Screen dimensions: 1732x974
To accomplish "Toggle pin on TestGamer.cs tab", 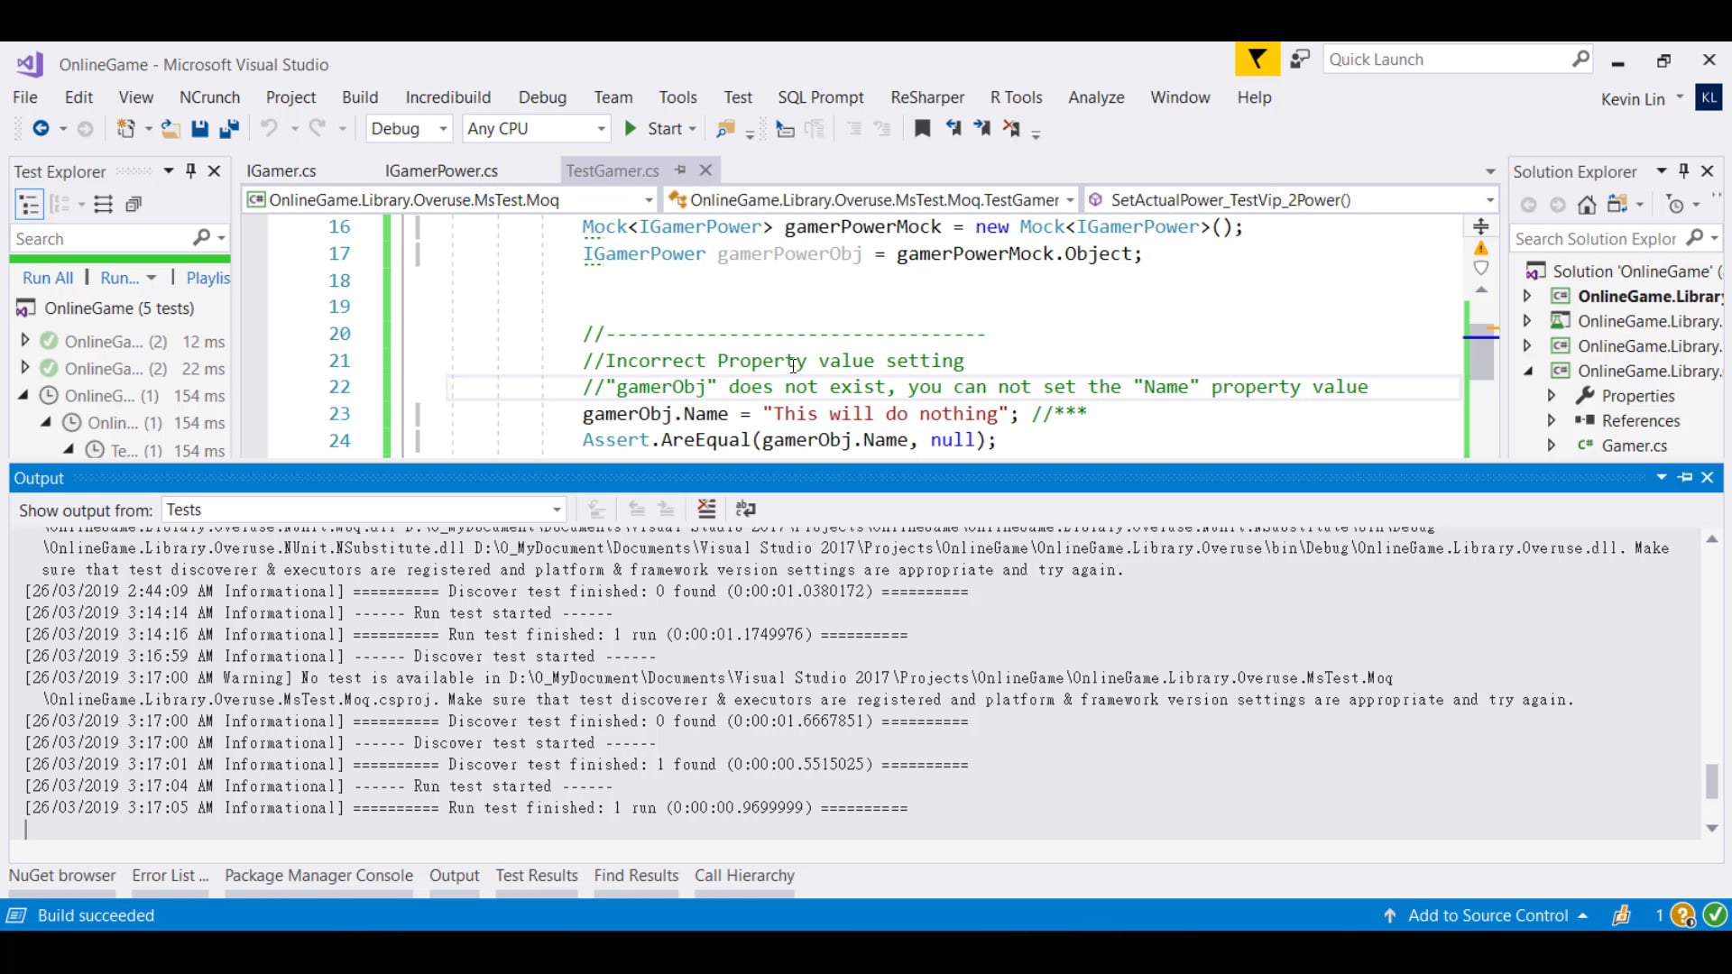I will pos(681,170).
